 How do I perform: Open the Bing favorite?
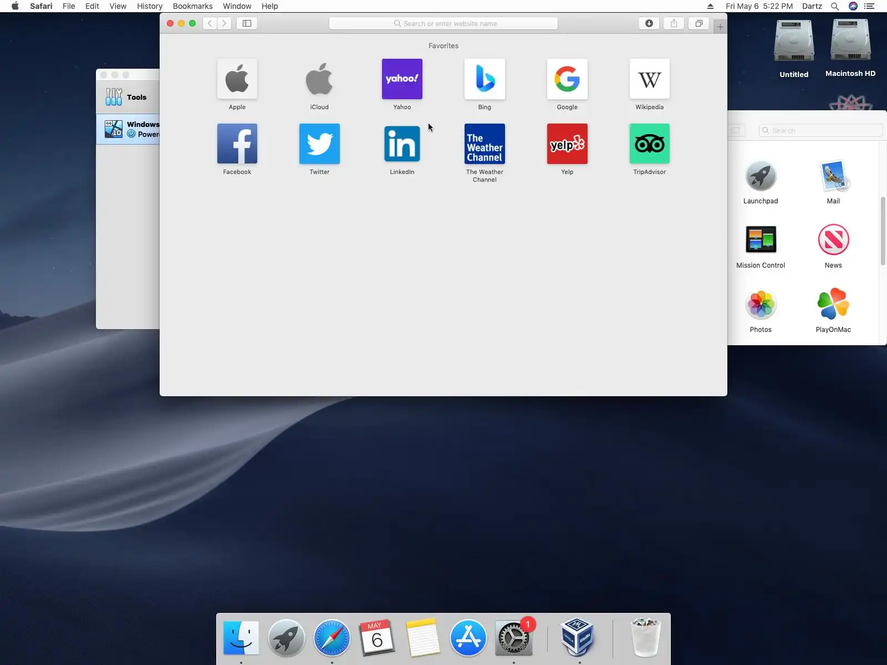[485, 79]
